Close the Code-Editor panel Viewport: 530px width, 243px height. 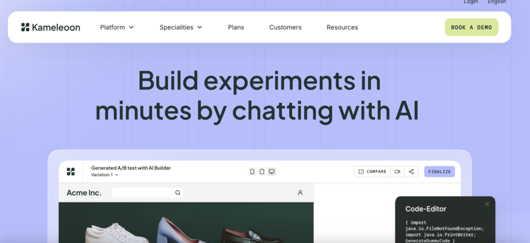click(x=487, y=204)
